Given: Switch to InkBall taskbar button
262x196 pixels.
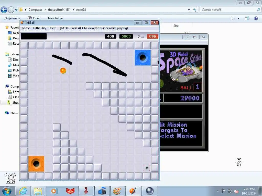Looking at the screenshot, I should [133, 191].
